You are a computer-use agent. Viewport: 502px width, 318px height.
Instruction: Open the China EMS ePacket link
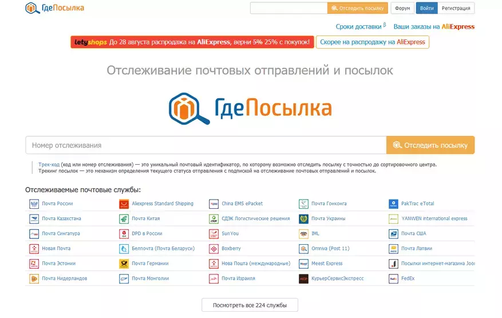(x=242, y=204)
